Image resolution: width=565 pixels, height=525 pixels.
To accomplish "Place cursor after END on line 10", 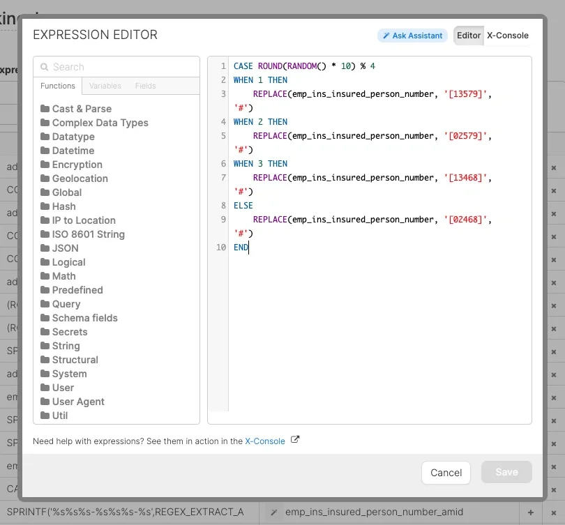I will tap(248, 248).
